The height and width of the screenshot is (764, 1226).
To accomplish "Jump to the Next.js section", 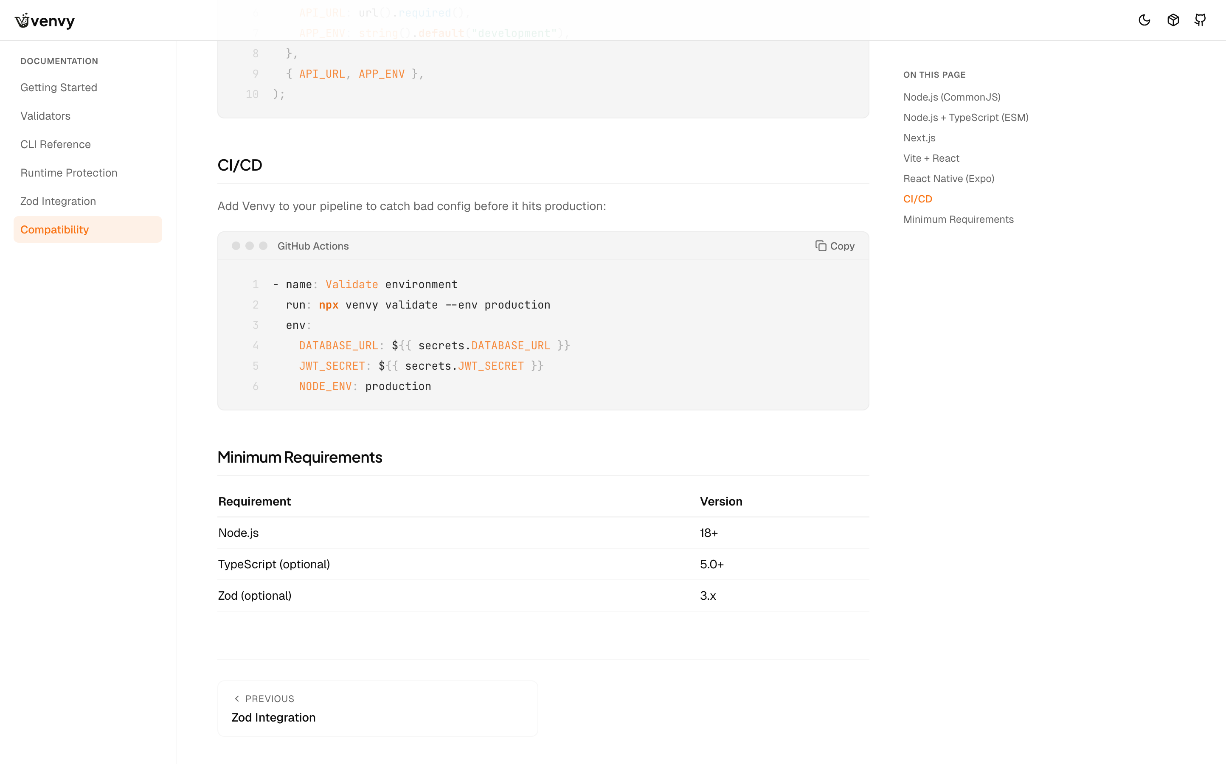I will click(x=919, y=138).
